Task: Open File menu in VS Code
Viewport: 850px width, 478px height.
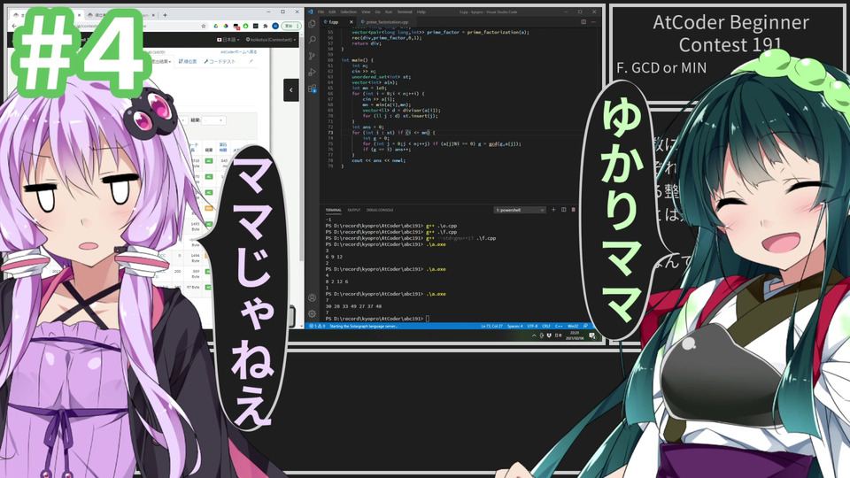Action: pyautogui.click(x=321, y=12)
